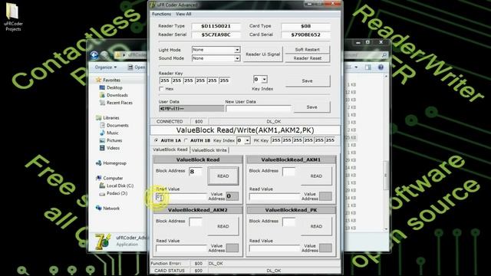Click the Soft Restart button
Image resolution: width=491 pixels, height=276 pixels.
point(308,50)
